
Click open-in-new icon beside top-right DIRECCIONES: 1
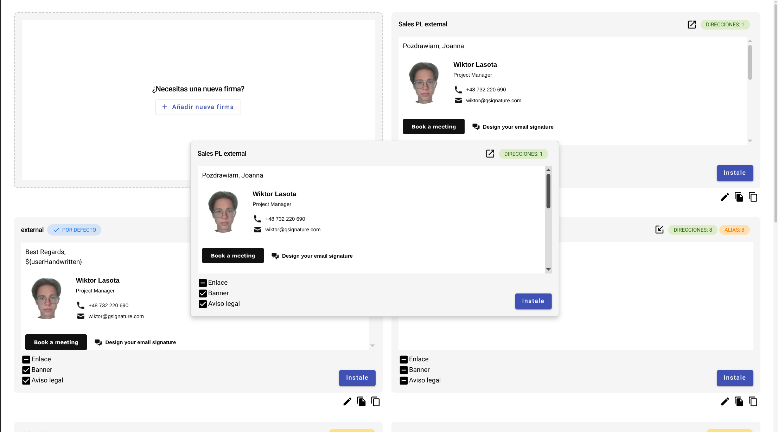(x=691, y=25)
